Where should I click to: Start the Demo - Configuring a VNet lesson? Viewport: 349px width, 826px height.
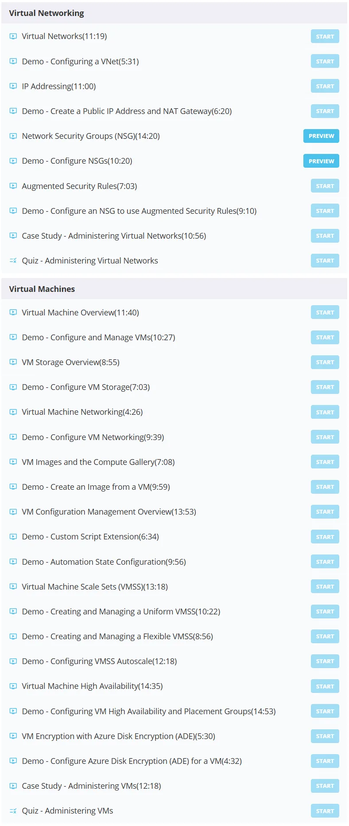pyautogui.click(x=325, y=61)
